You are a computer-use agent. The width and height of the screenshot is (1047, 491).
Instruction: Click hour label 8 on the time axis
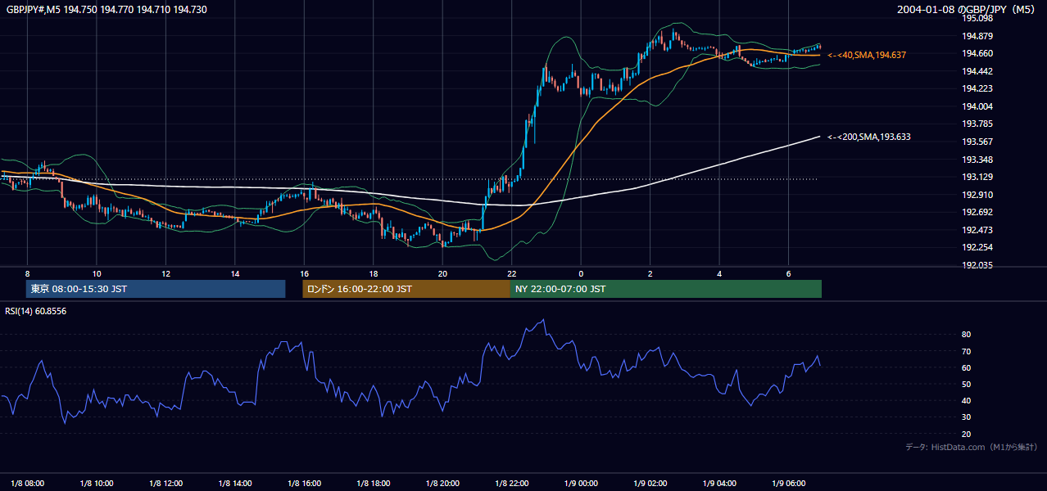point(27,273)
